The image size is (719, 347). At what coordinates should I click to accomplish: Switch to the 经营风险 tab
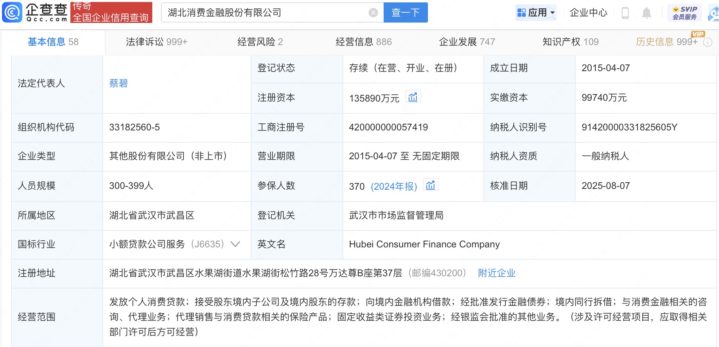260,42
